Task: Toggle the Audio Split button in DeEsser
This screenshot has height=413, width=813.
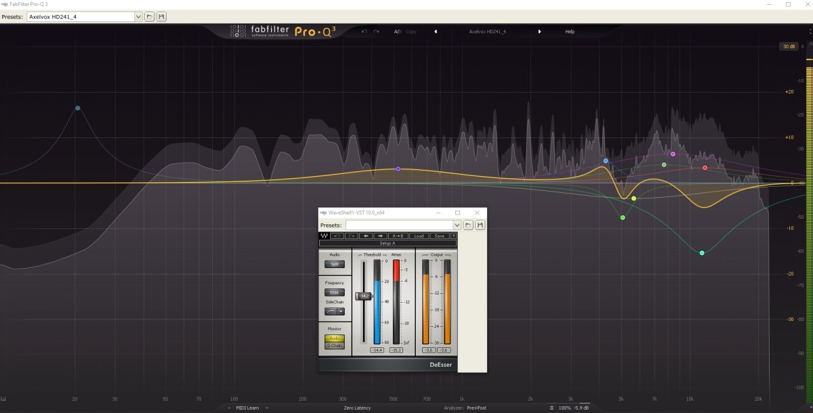Action: [x=335, y=264]
